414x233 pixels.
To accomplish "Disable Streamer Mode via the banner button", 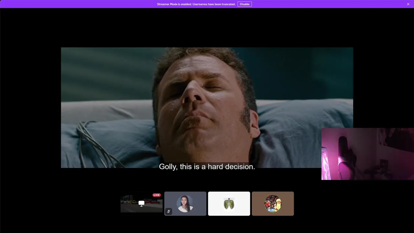I will coord(245,4).
